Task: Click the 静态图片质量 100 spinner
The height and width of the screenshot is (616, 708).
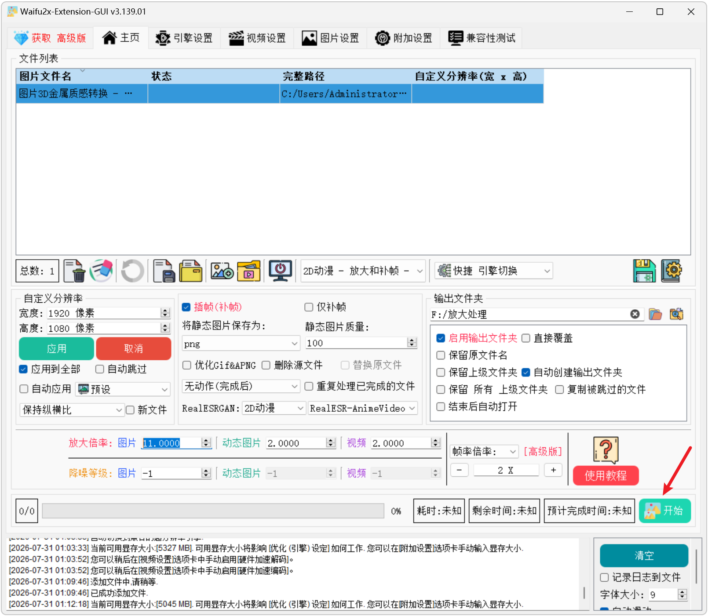Action: (361, 343)
